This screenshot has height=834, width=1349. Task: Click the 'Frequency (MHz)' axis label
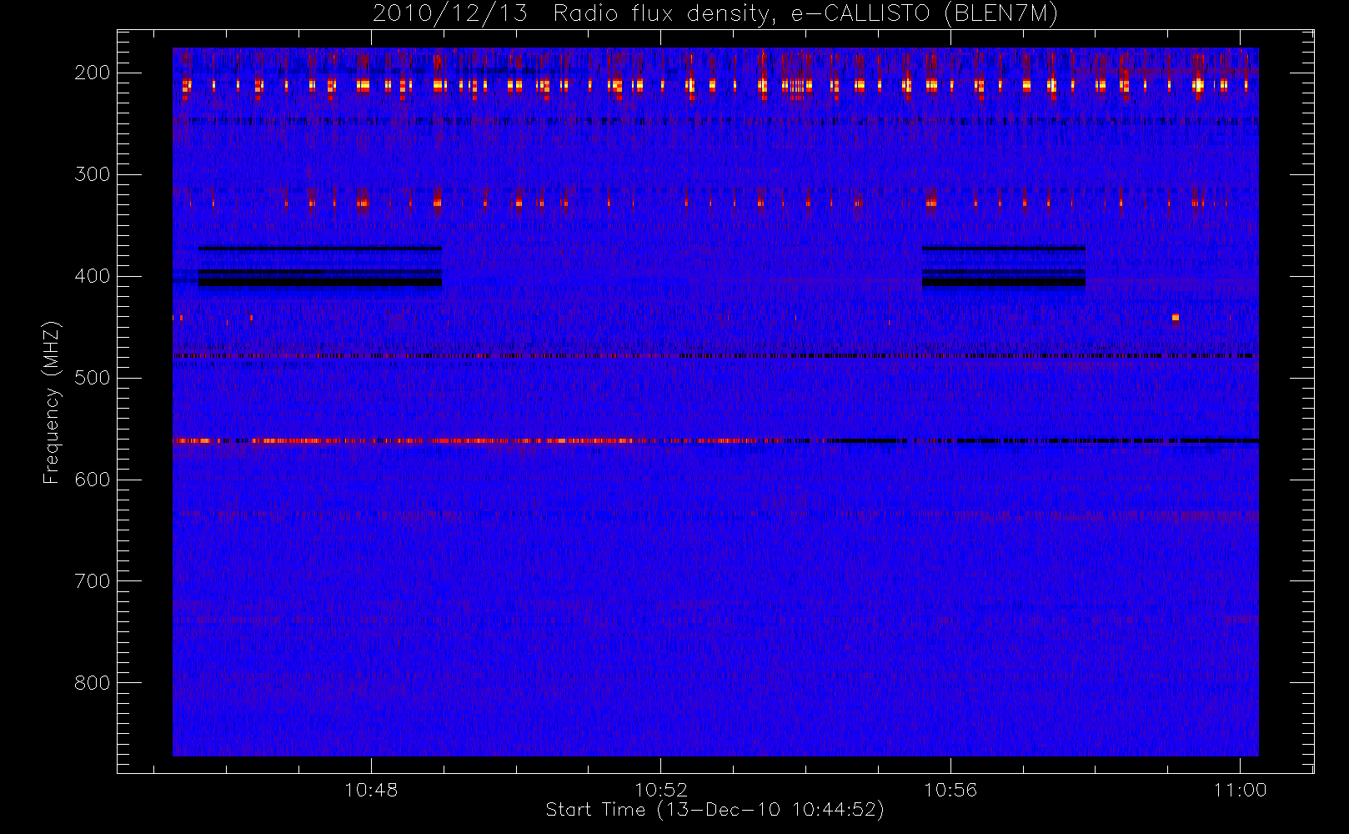[x=52, y=402]
